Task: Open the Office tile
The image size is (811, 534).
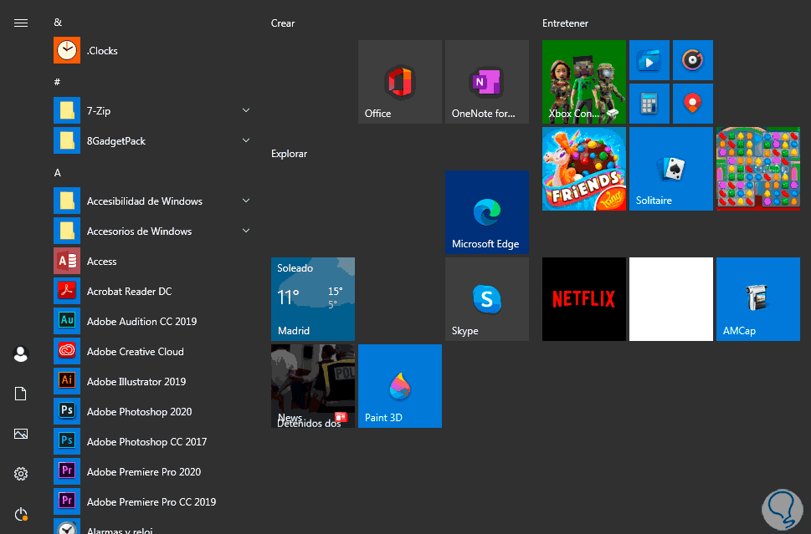Action: tap(400, 82)
